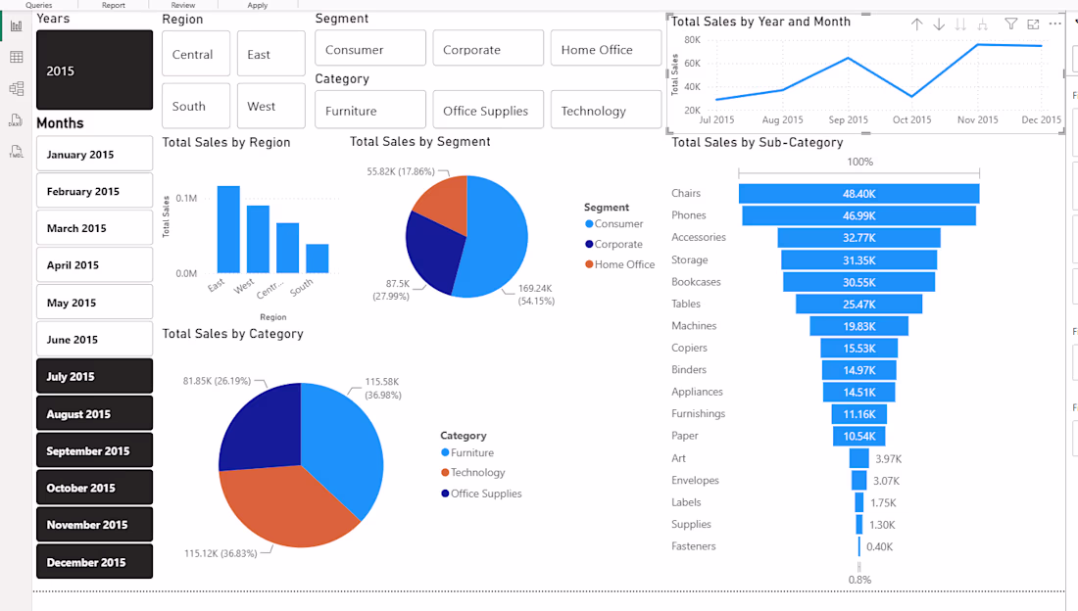1078x611 pixels.
Task: Click the drill up arrow on line chart
Action: coord(917,24)
